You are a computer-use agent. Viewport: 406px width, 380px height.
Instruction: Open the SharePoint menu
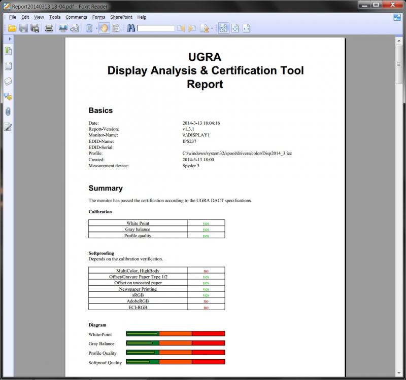[x=121, y=17]
